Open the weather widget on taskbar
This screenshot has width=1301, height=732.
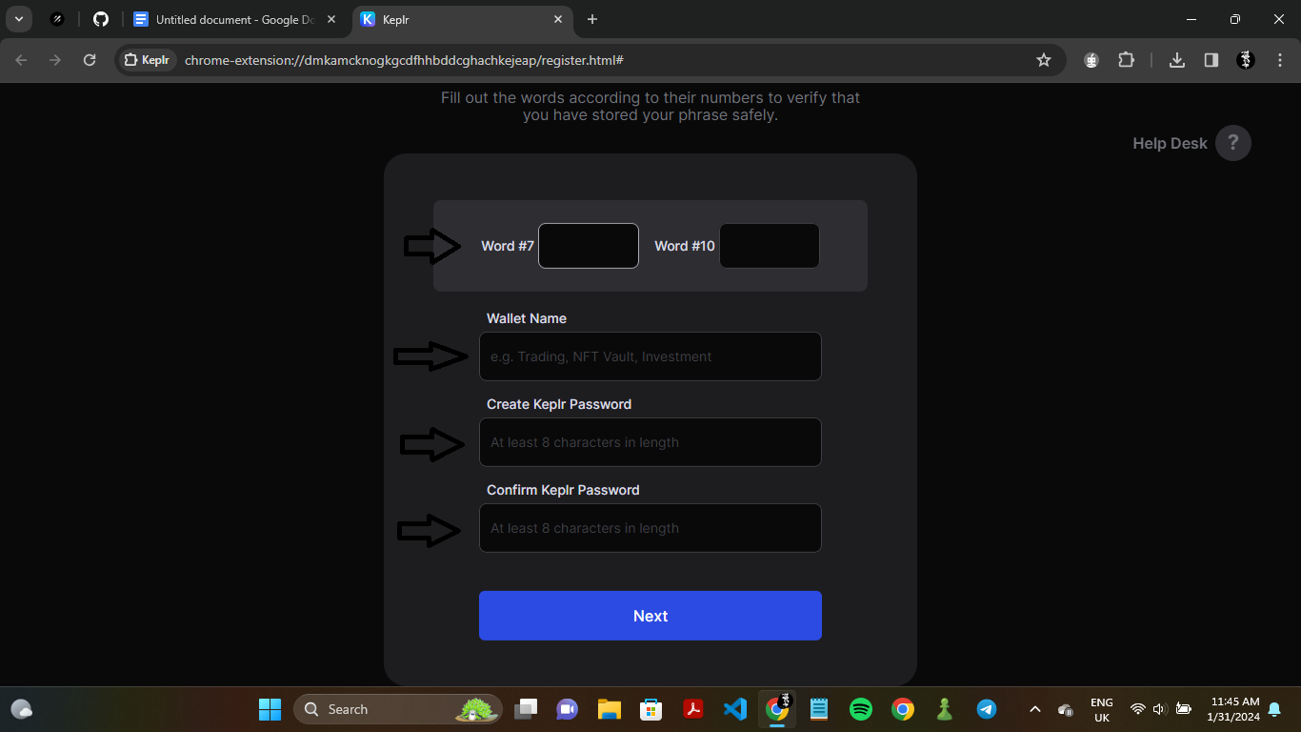(21, 709)
